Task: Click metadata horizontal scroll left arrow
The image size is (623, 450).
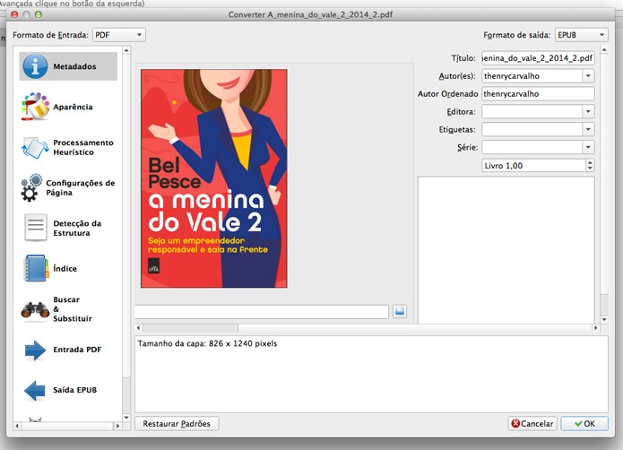Action: (x=138, y=328)
